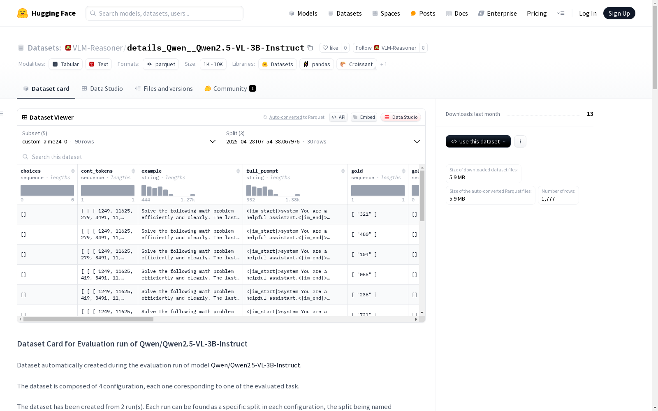Click the Hugging Face logo icon
658x411 pixels.
(23, 13)
